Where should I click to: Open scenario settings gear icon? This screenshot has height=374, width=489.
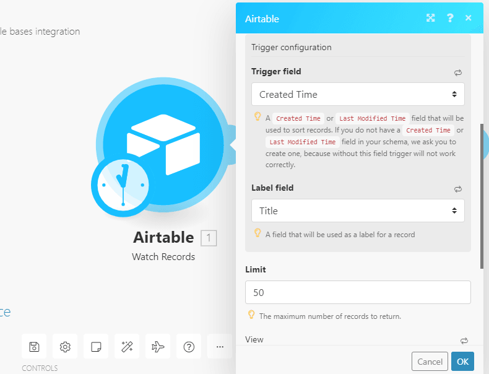point(65,347)
